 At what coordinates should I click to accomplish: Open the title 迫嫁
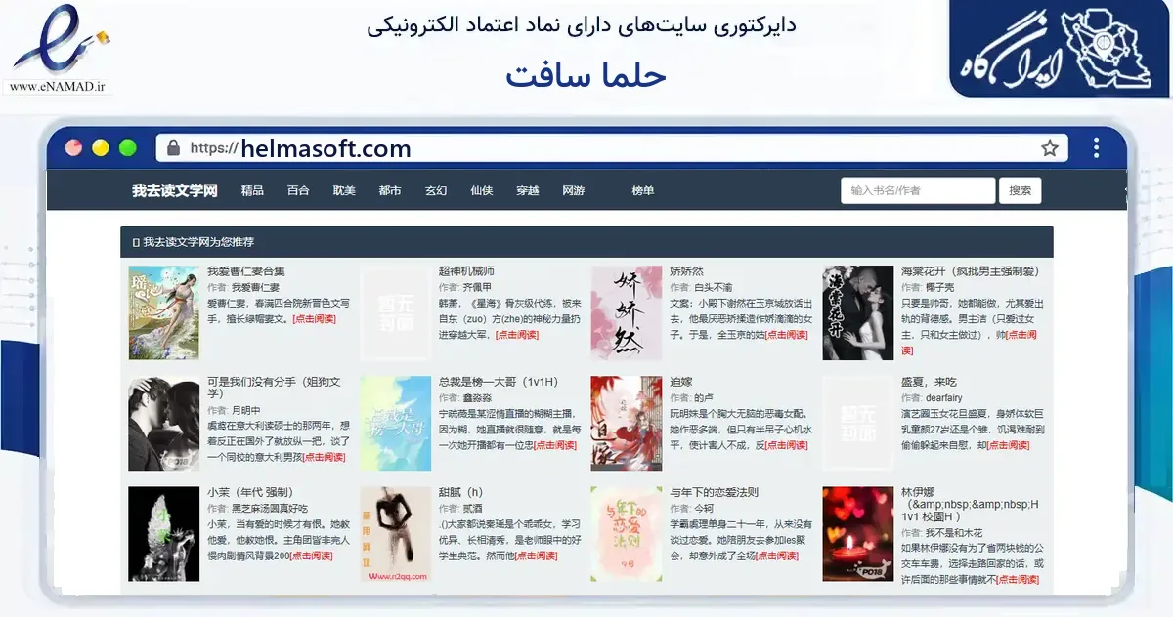click(680, 382)
